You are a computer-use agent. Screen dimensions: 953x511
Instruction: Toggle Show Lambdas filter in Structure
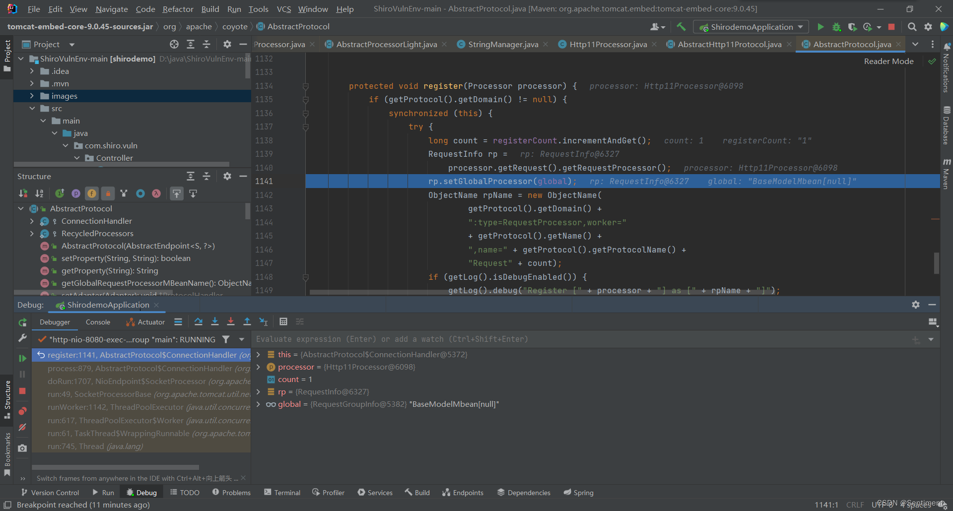(156, 193)
